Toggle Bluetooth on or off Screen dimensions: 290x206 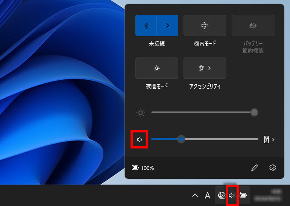point(146,25)
